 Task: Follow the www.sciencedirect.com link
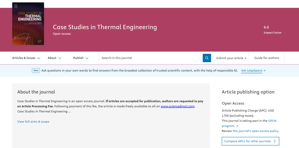coord(178,106)
